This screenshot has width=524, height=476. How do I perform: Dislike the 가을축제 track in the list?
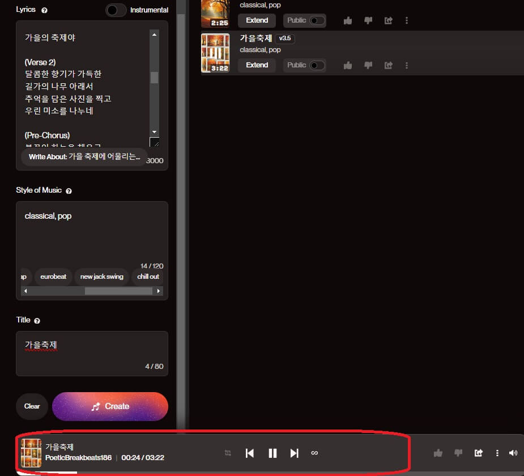368,65
